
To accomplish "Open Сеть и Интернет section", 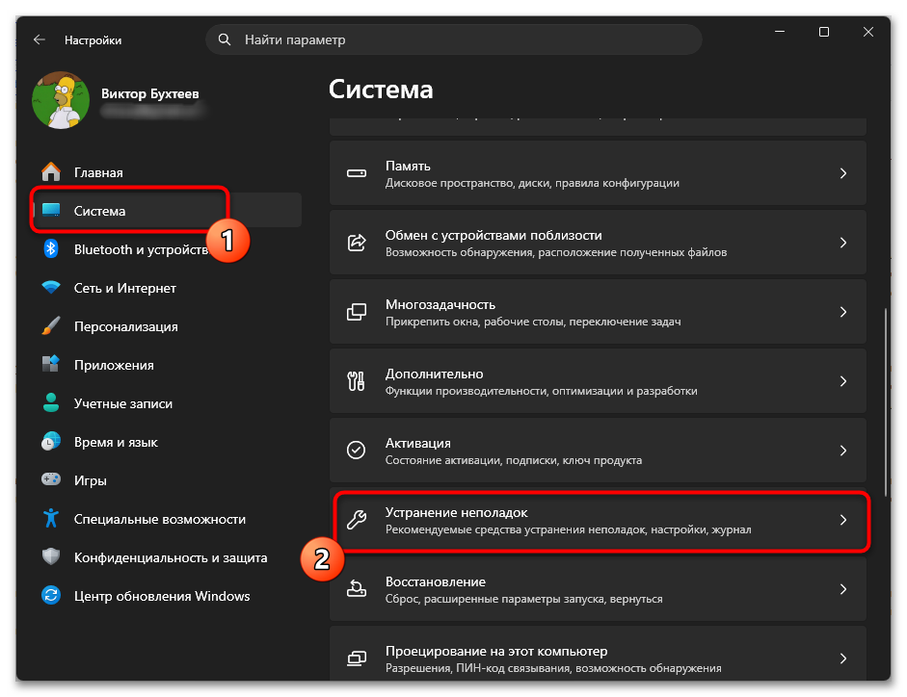I will (x=168, y=287).
